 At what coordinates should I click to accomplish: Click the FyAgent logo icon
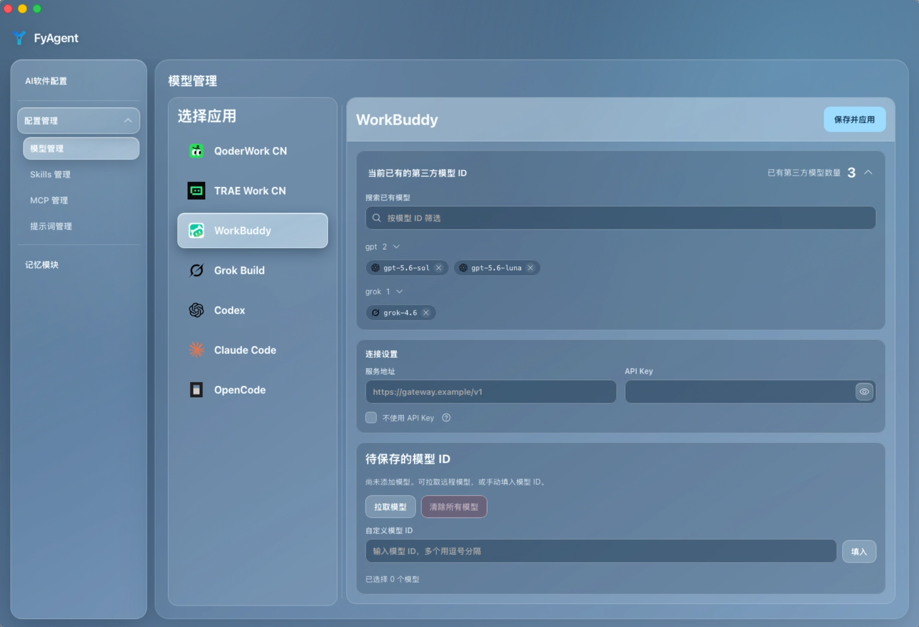(19, 38)
